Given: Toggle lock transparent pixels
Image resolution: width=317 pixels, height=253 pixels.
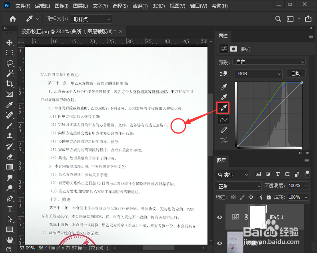Looking at the screenshot, I should 233,197.
